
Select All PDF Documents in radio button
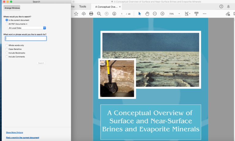point(7,24)
